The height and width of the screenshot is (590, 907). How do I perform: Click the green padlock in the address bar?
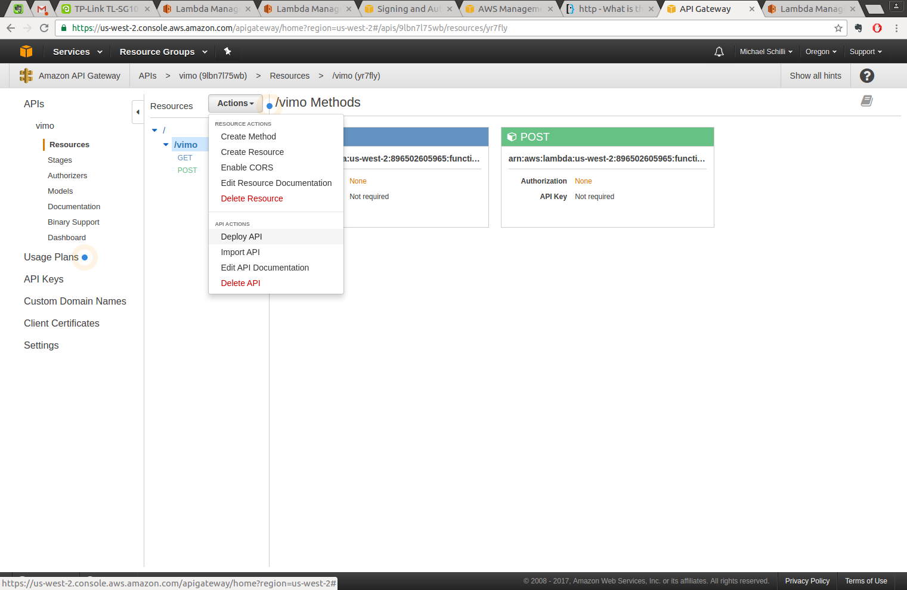point(64,28)
